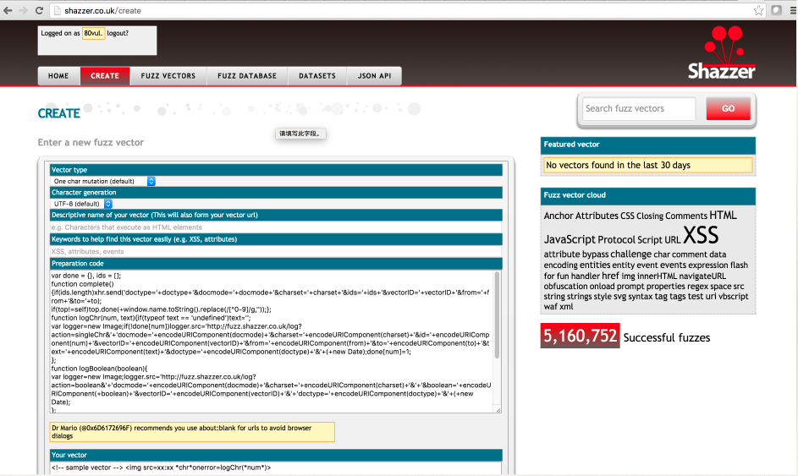This screenshot has width=798, height=476.
Task: Open the browser hamburger menu
Action: 793,10
